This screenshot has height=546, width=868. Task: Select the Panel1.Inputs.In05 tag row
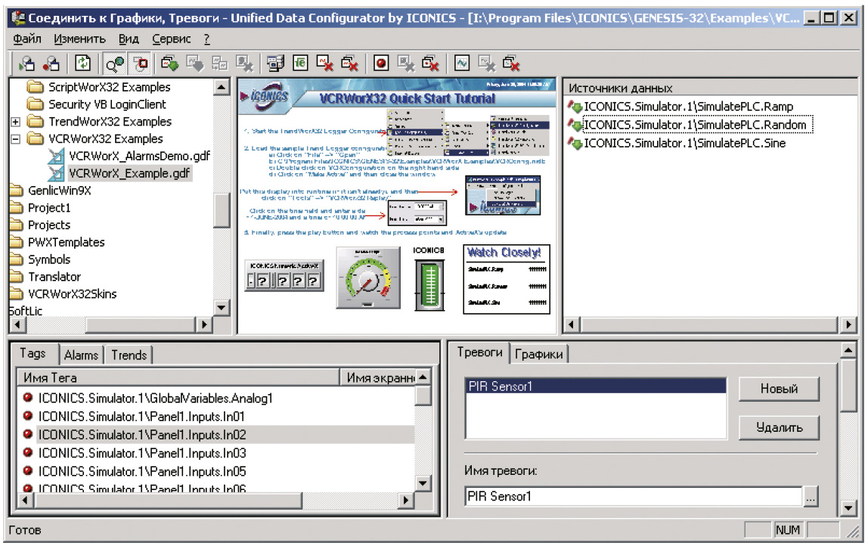[x=142, y=471]
